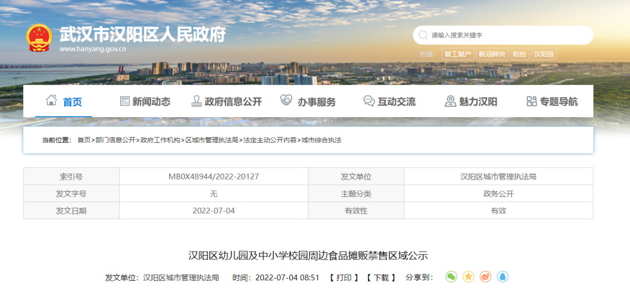
Task: Select the 复工复产 hot search tag
Action: [457, 54]
